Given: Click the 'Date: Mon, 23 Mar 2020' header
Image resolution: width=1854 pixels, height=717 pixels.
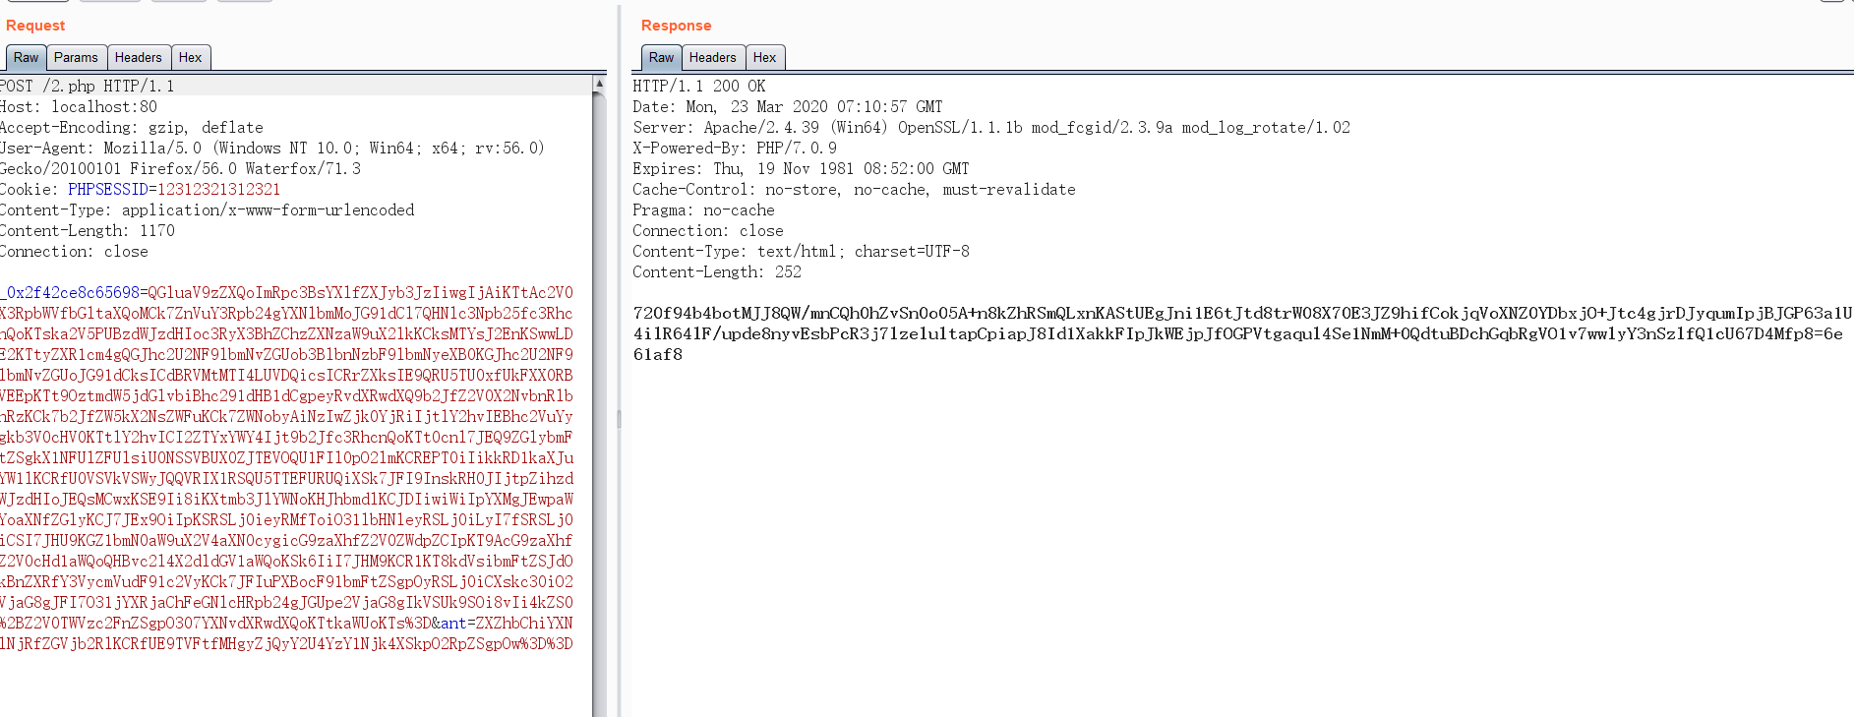Looking at the screenshot, I should coord(788,107).
